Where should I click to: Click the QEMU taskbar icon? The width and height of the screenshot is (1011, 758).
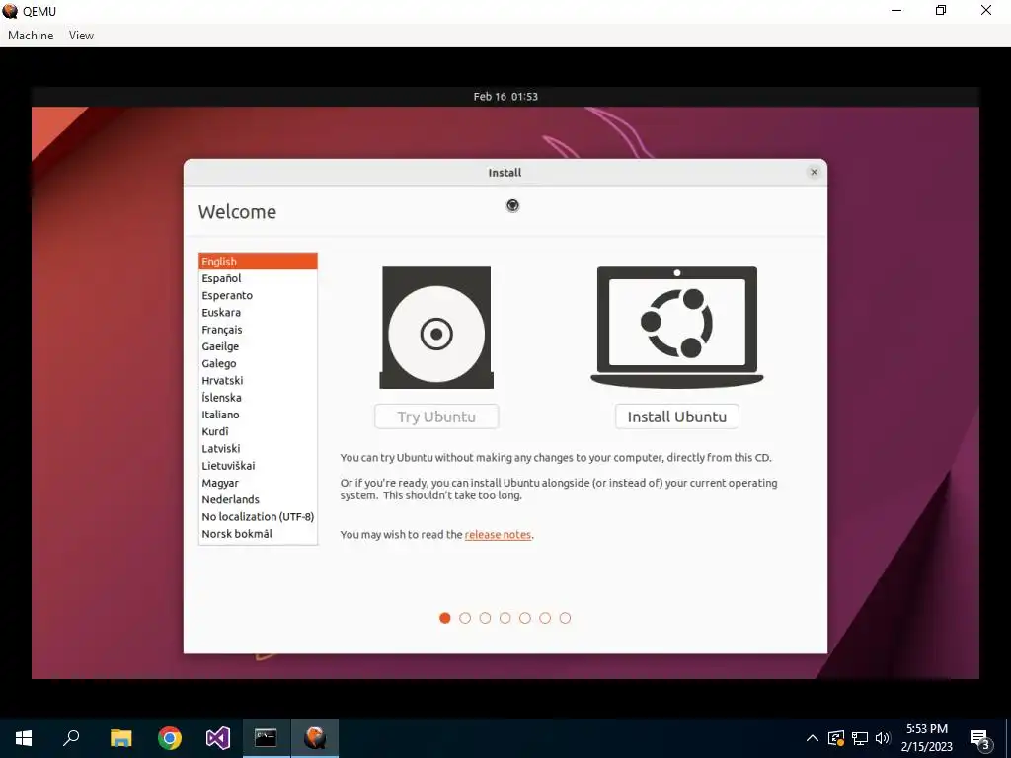315,738
